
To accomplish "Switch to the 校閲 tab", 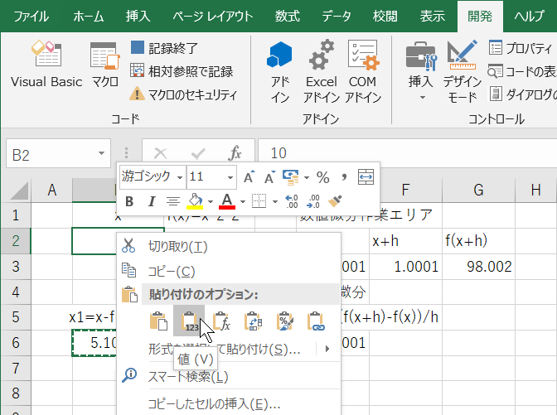I will click(x=385, y=17).
